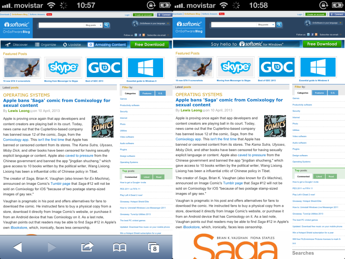Screen dimensions: 345x259
Task: Select O.S. filter tab in right screenshot
Action: point(333,93)
